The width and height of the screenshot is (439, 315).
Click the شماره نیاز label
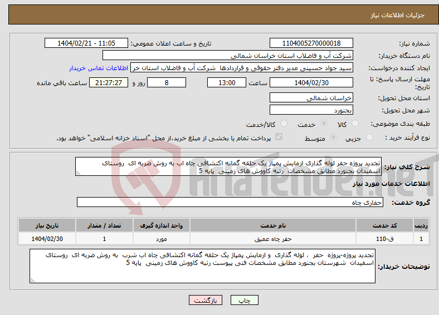(x=414, y=43)
